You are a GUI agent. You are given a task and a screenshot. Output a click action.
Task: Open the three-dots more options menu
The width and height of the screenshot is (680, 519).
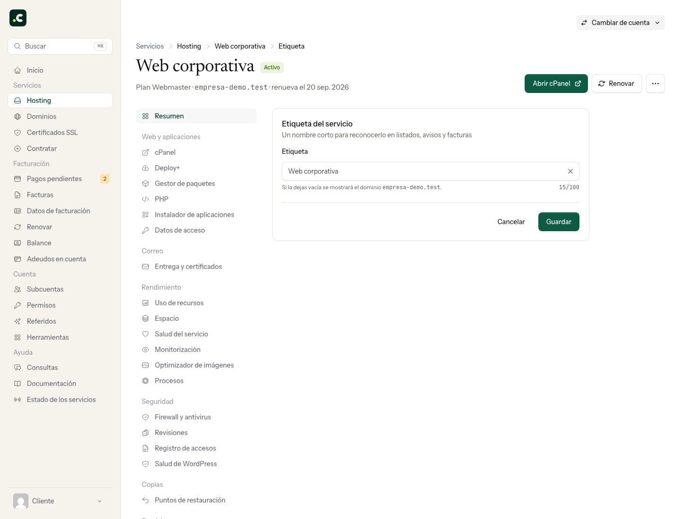coord(655,84)
